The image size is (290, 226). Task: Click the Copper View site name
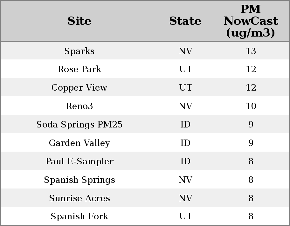pyautogui.click(x=79, y=88)
